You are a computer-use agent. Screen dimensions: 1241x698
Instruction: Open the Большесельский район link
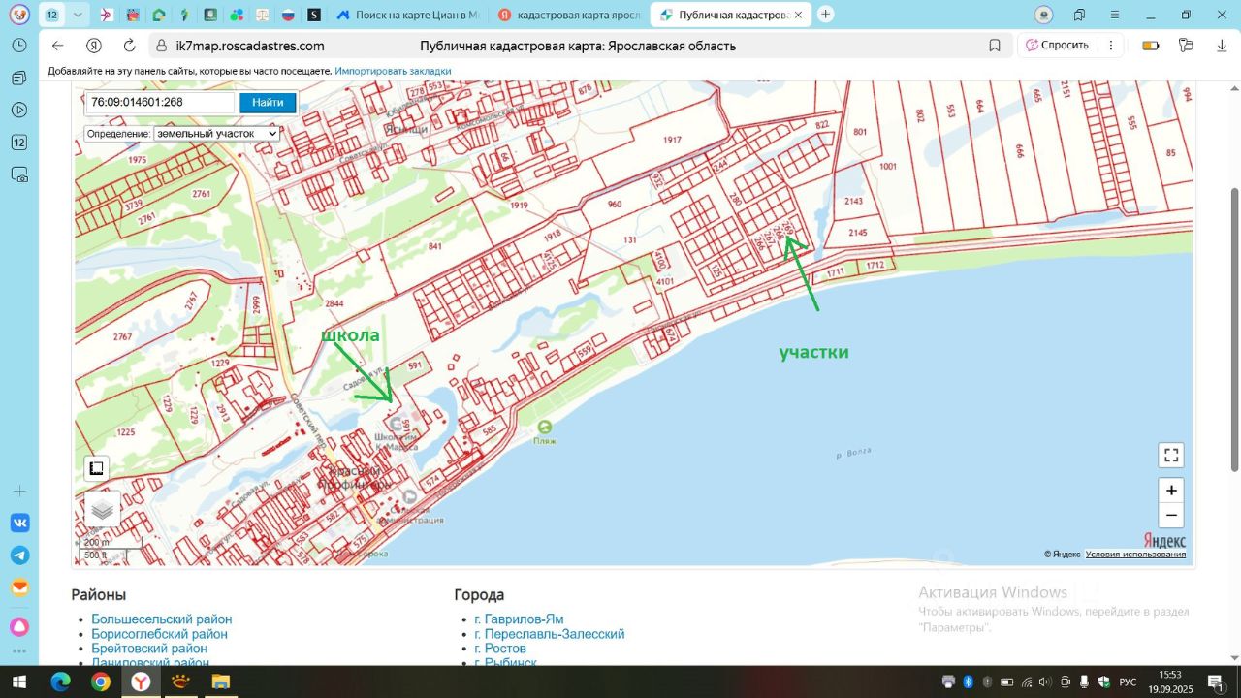[x=161, y=619]
